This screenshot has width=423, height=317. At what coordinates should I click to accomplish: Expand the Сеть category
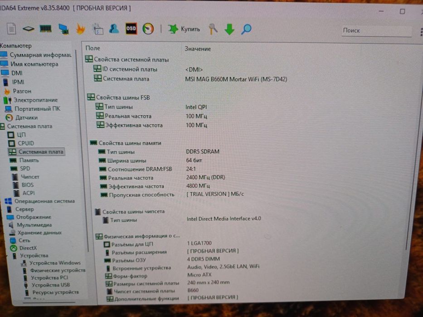[20, 240]
